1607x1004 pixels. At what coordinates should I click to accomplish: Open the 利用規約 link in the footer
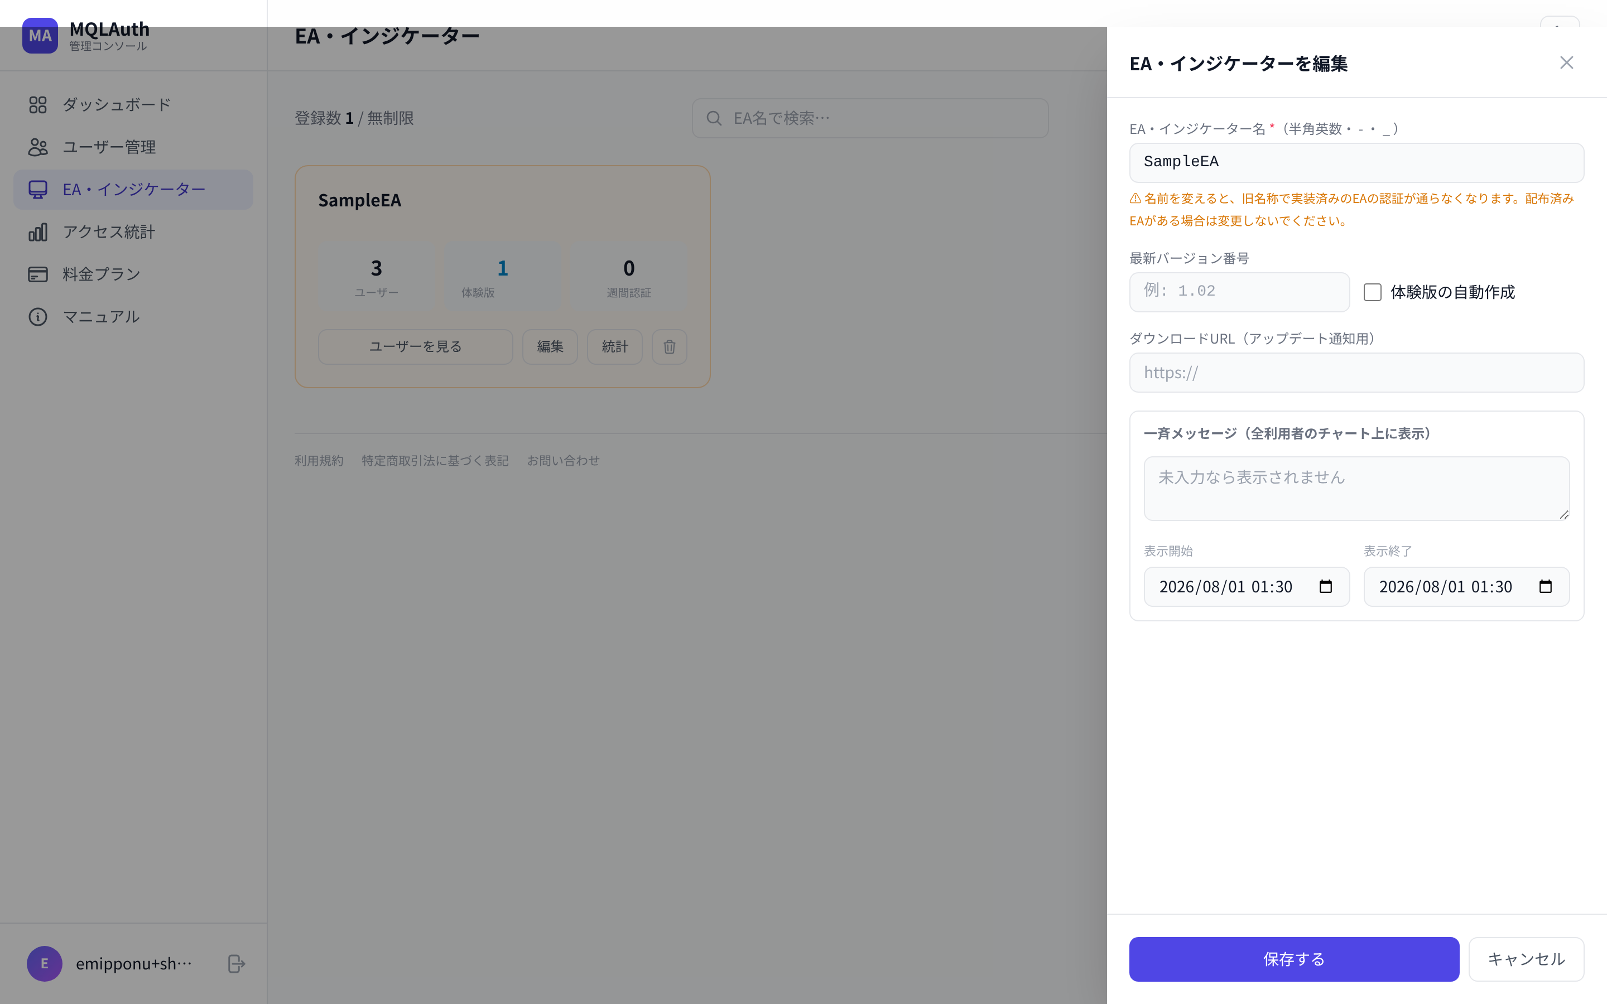click(319, 461)
